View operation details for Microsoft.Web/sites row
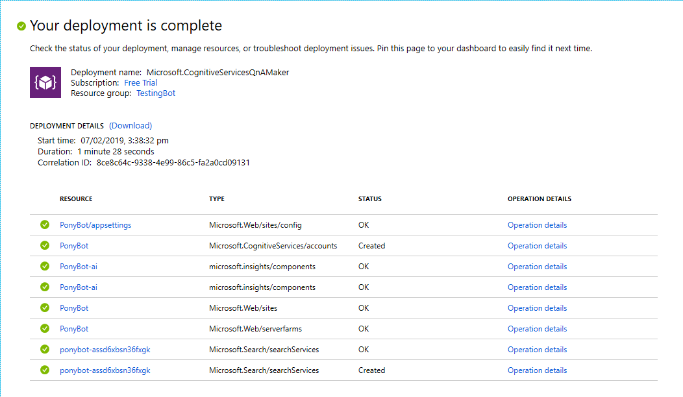The width and height of the screenshot is (683, 397). tap(537, 308)
